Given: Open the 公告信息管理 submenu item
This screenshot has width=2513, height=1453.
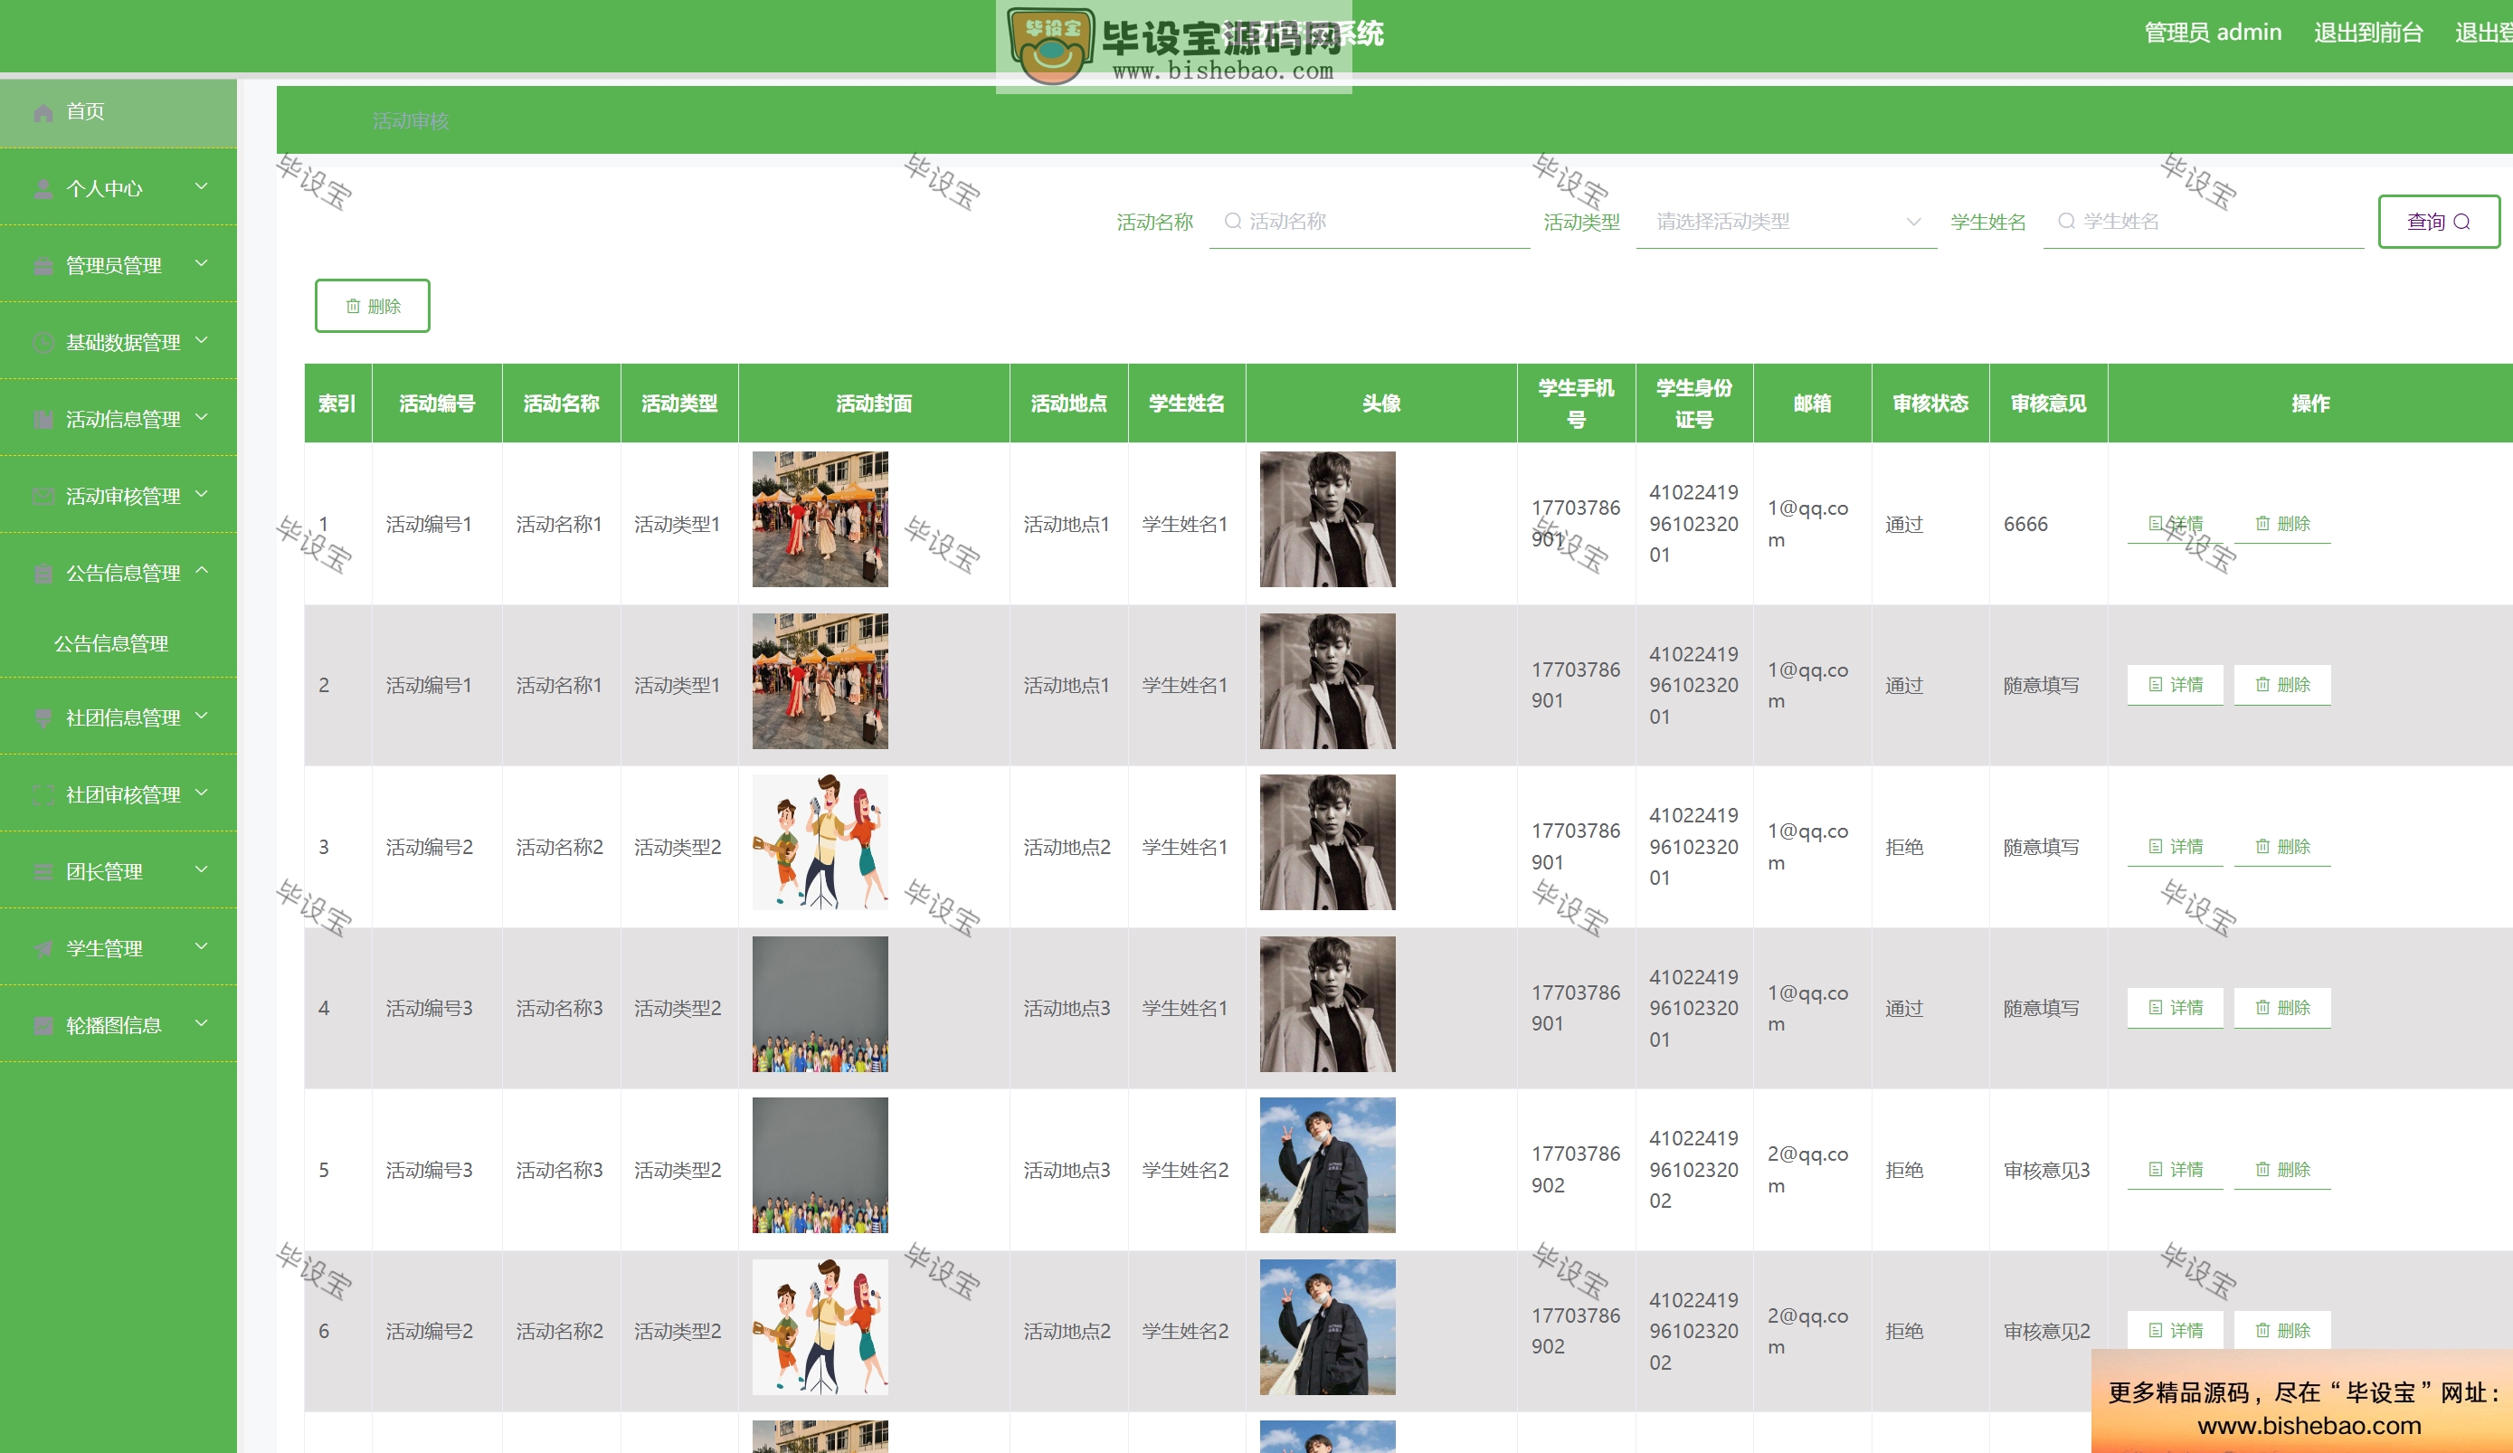Looking at the screenshot, I should (x=119, y=643).
